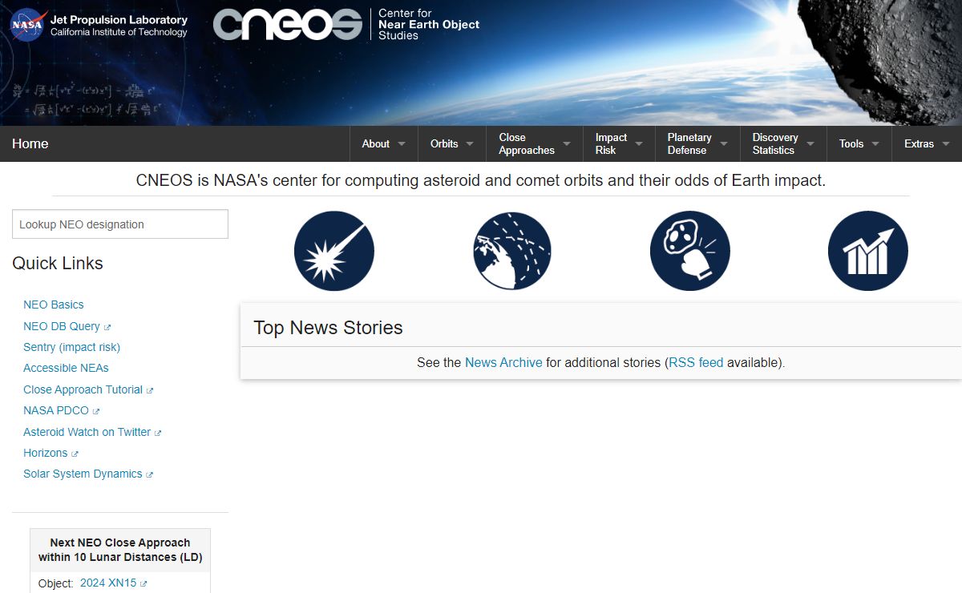Image resolution: width=962 pixels, height=593 pixels.
Task: Open the Close Approach Tutorial link
Action: 83,389
